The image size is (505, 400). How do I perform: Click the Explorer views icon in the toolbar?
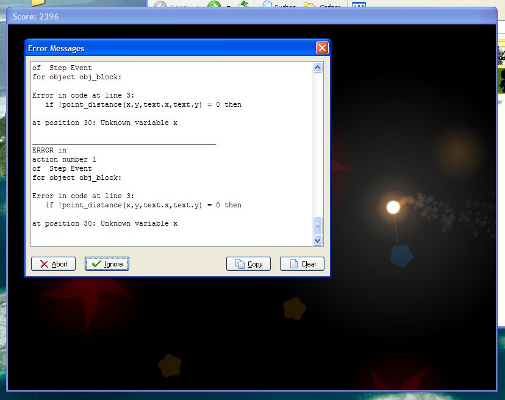(x=359, y=6)
